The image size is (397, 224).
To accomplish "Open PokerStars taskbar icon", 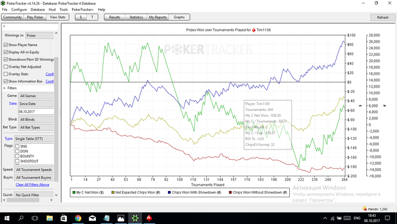I will tap(149, 218).
